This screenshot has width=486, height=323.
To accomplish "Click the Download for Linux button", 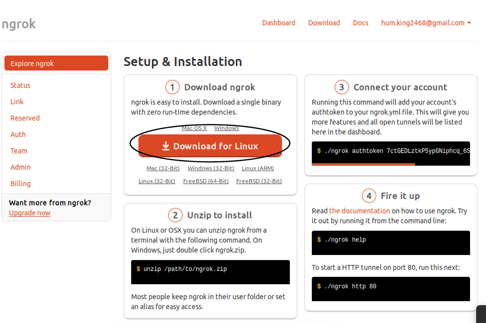I will 210,146.
